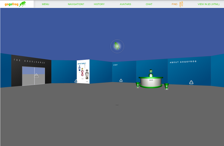
Task: Switch to VIEW IN 2D (HTML)
Action: 208,4
